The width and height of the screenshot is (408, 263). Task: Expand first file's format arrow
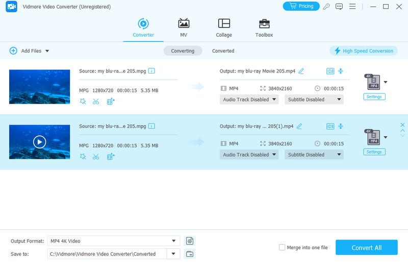pos(386,82)
